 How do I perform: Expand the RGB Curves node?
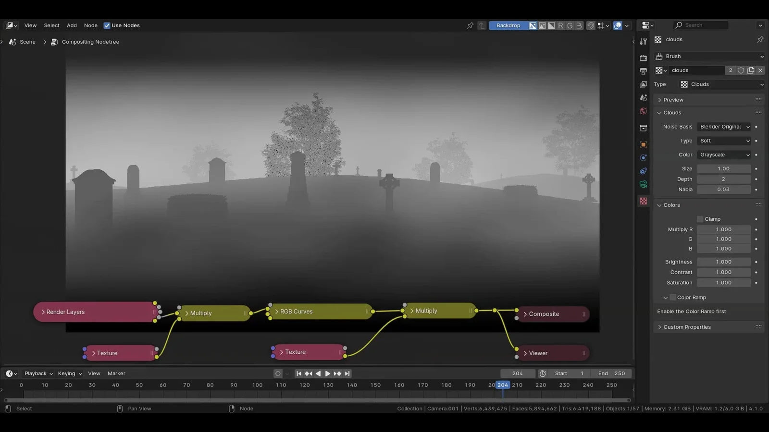(277, 312)
